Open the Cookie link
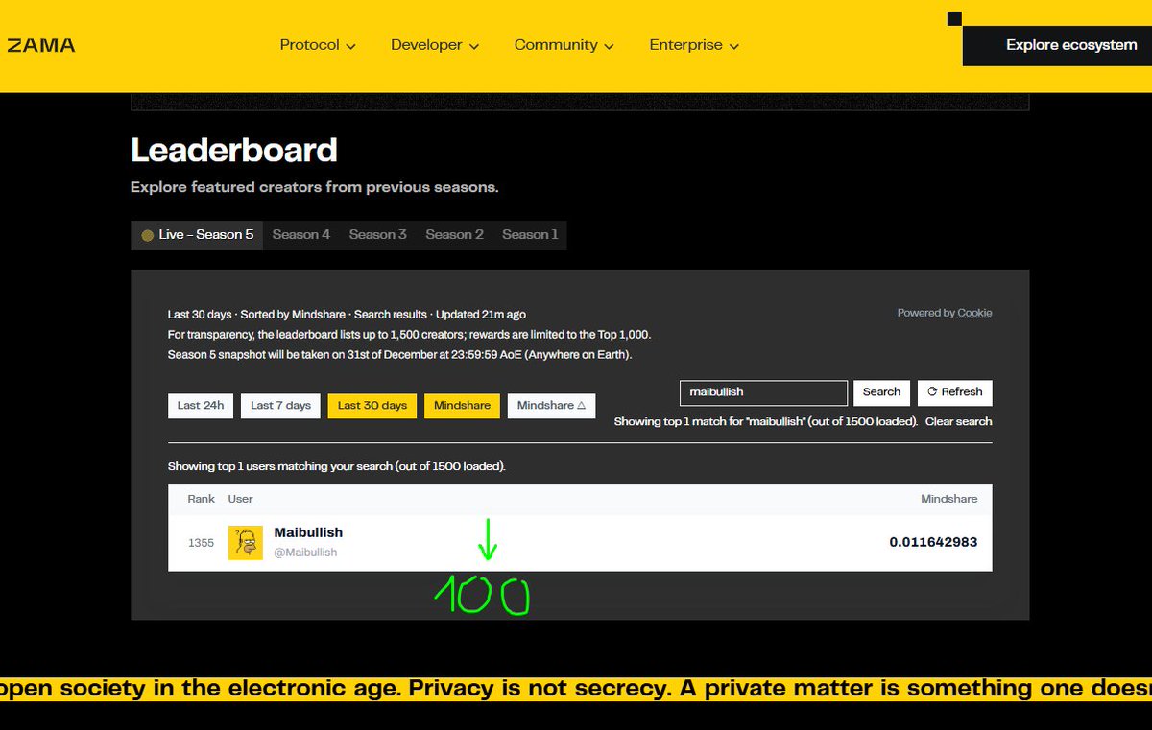1152x730 pixels. pos(974,313)
